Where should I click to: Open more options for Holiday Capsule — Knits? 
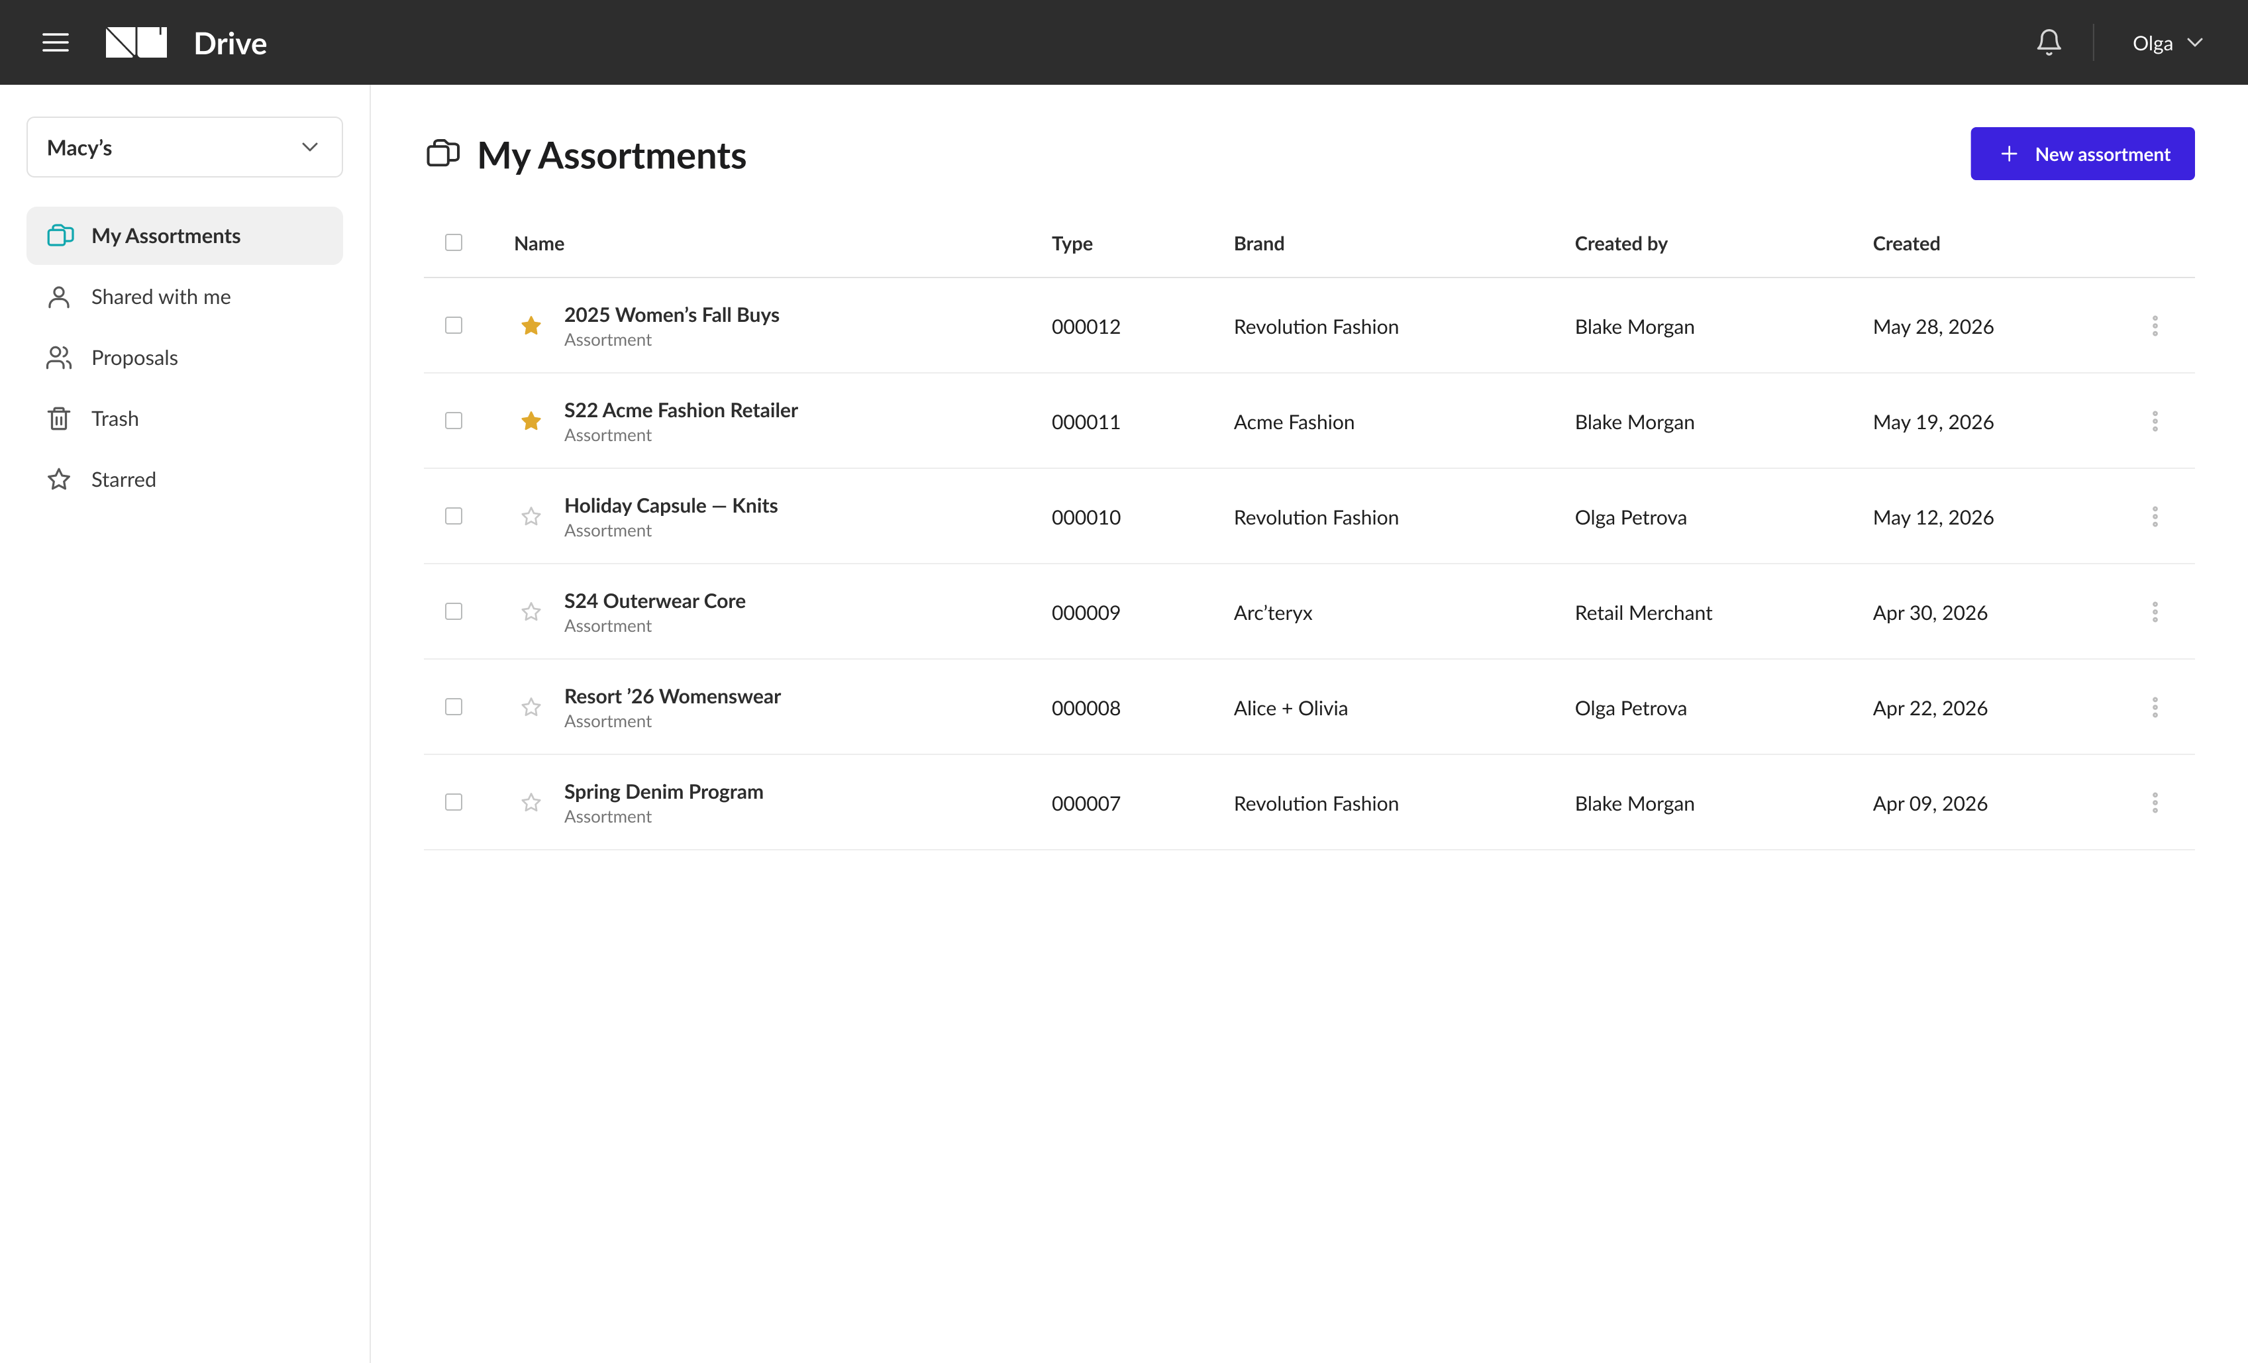[2154, 517]
